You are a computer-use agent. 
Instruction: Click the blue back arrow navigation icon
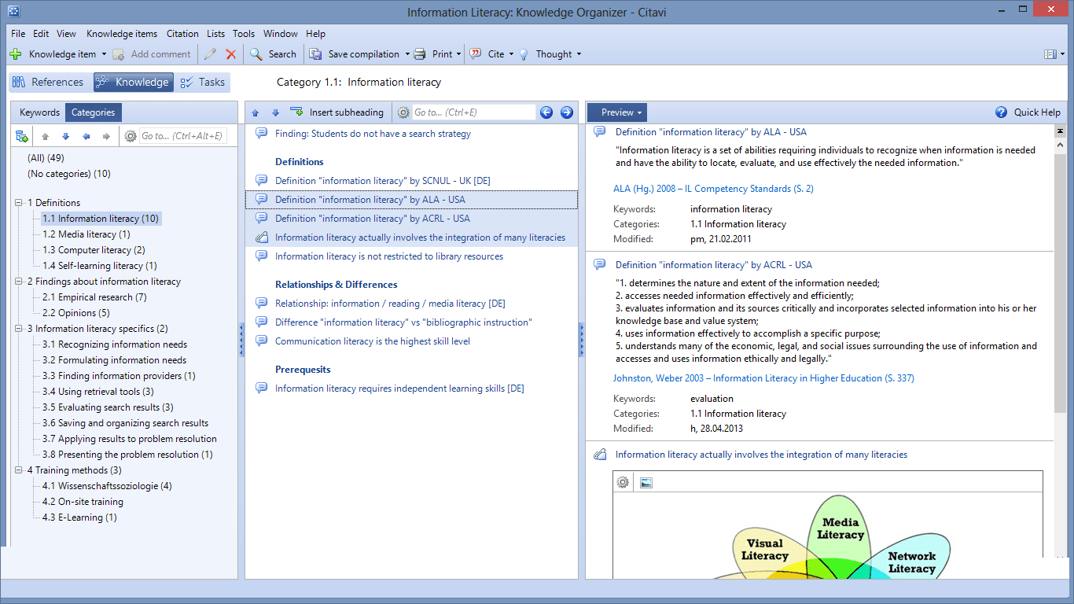[546, 112]
